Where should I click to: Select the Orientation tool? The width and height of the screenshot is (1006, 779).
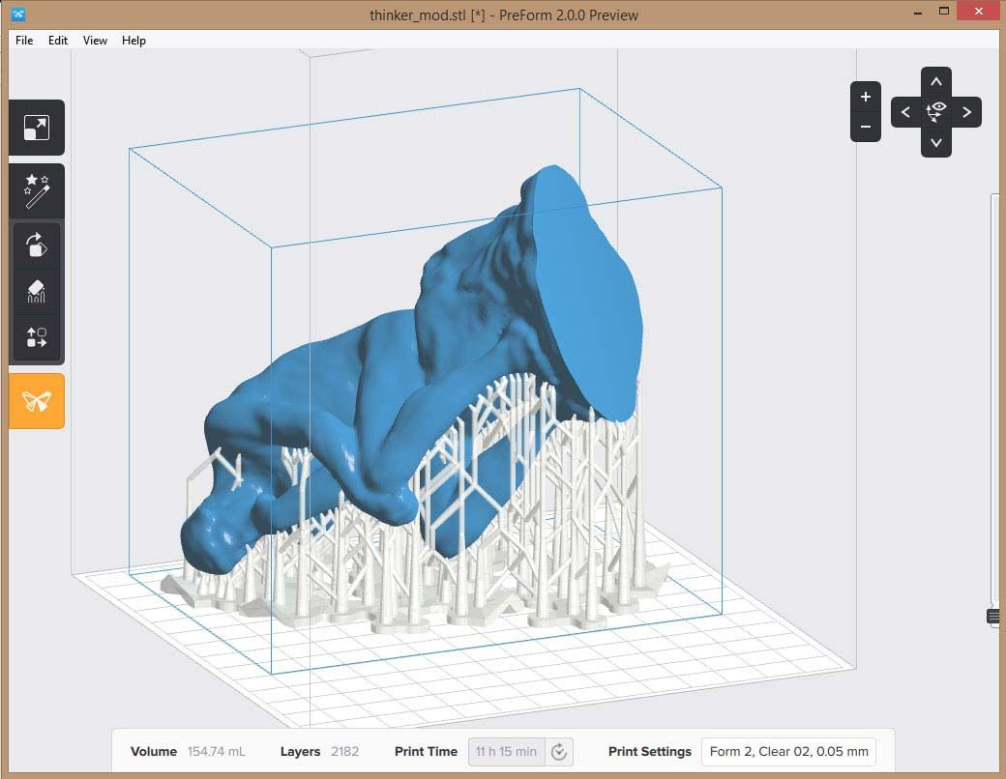click(36, 245)
